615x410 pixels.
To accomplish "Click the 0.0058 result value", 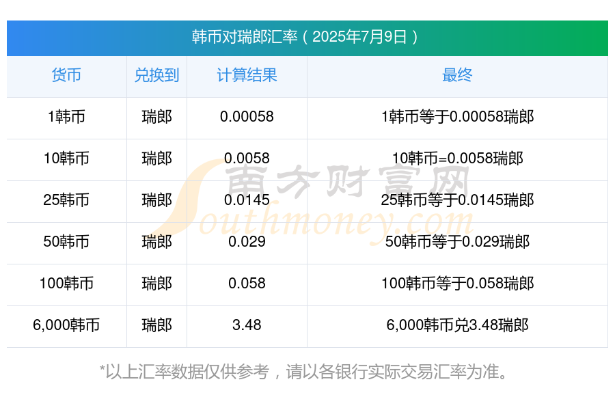I will [247, 158].
